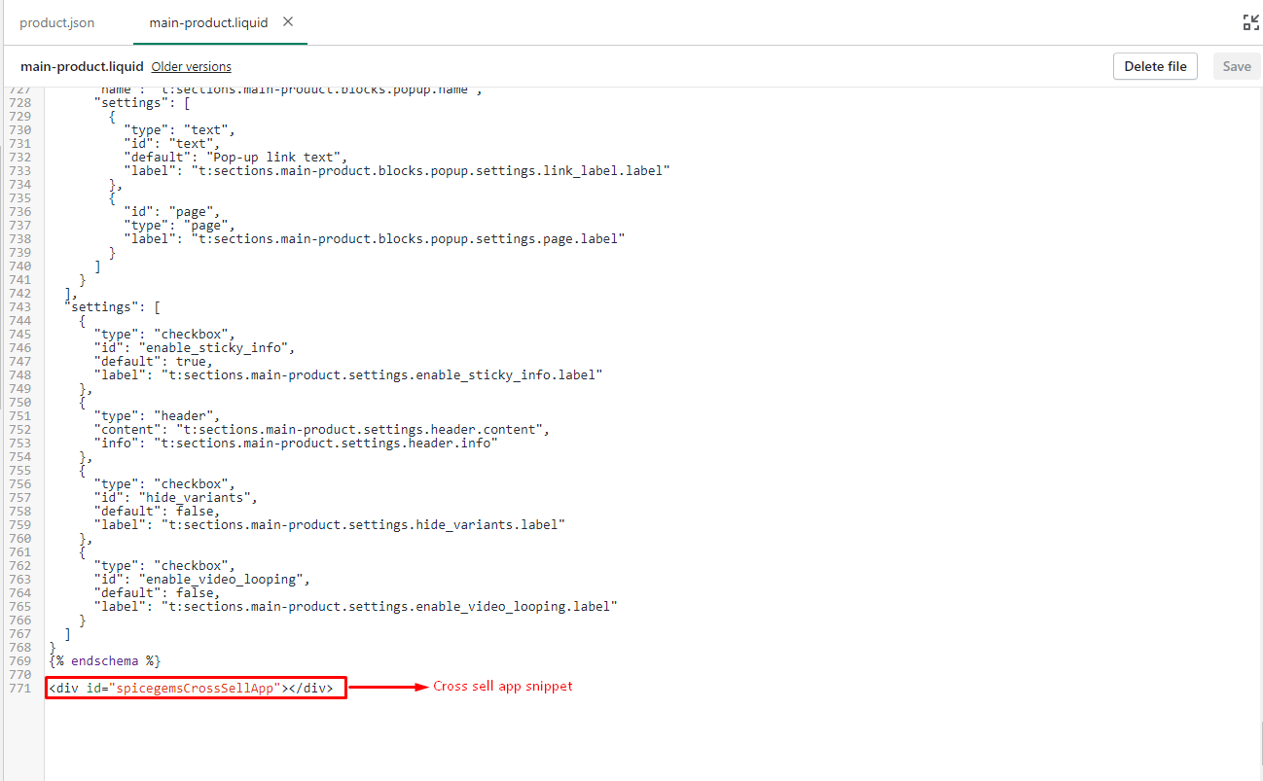Viewport: 1263px width, 781px height.
Task: Select the main-product.liquid tab
Action: (207, 22)
